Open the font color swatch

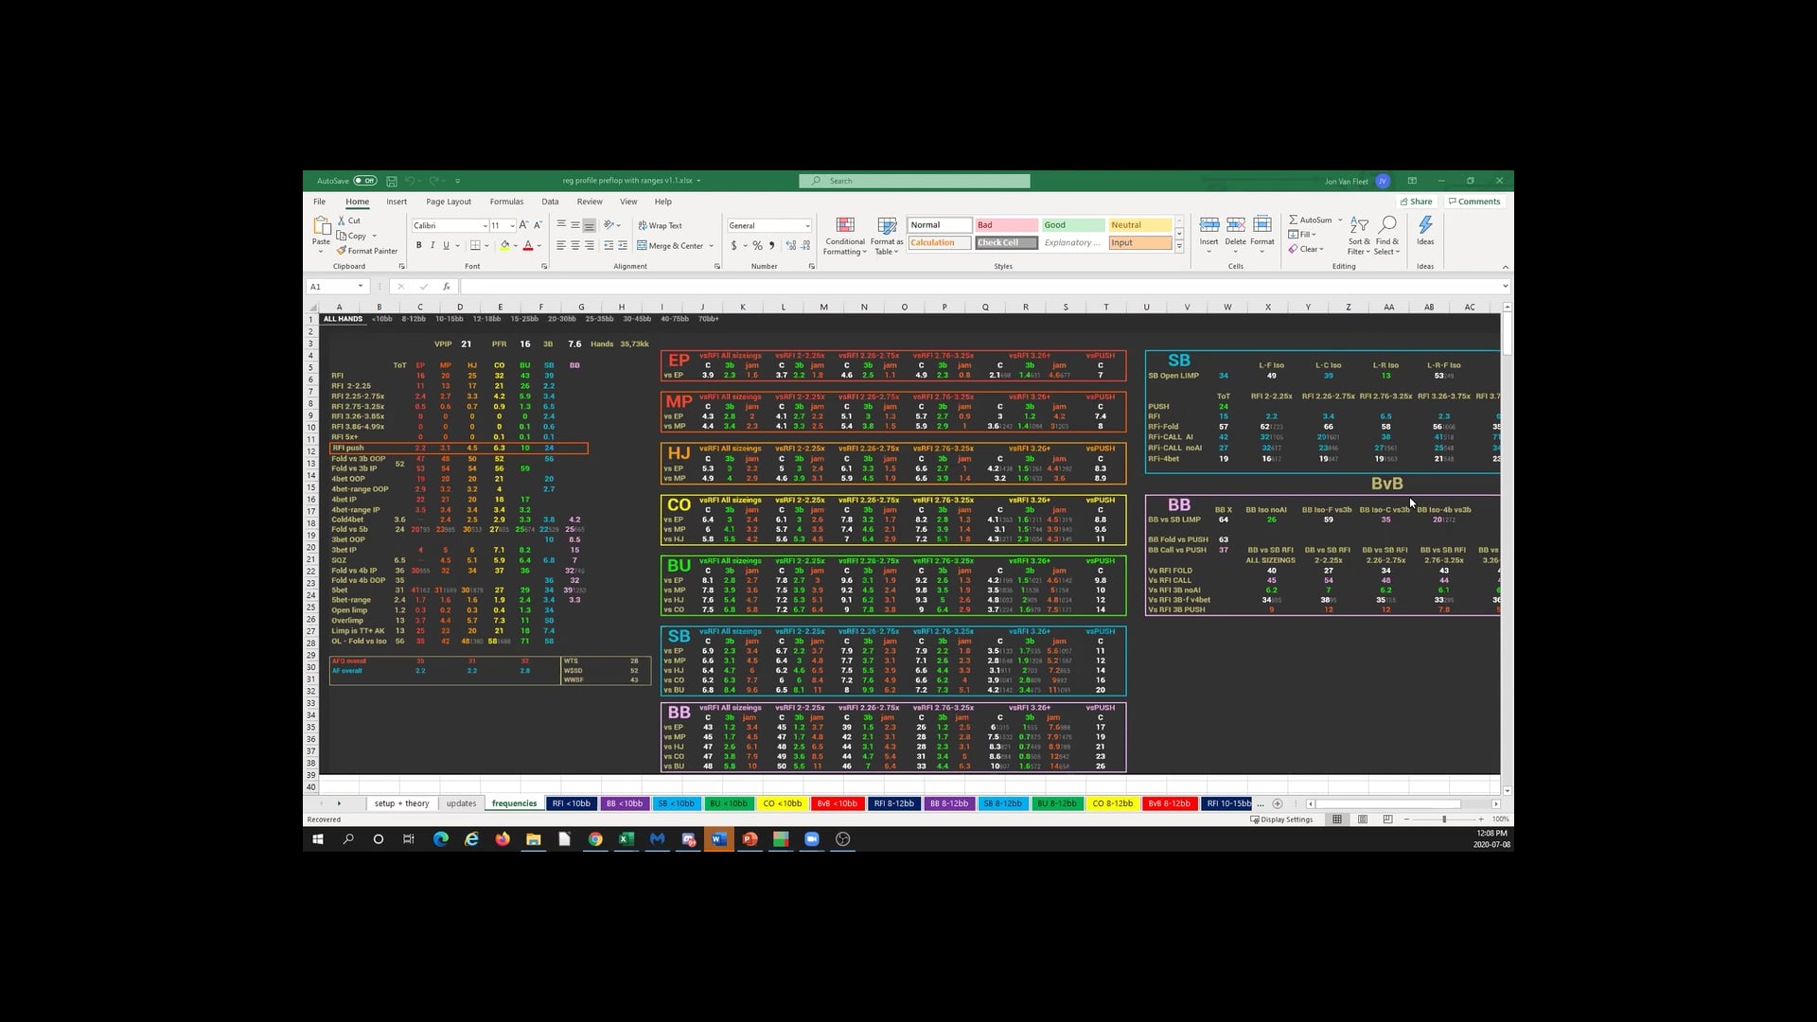click(x=528, y=245)
